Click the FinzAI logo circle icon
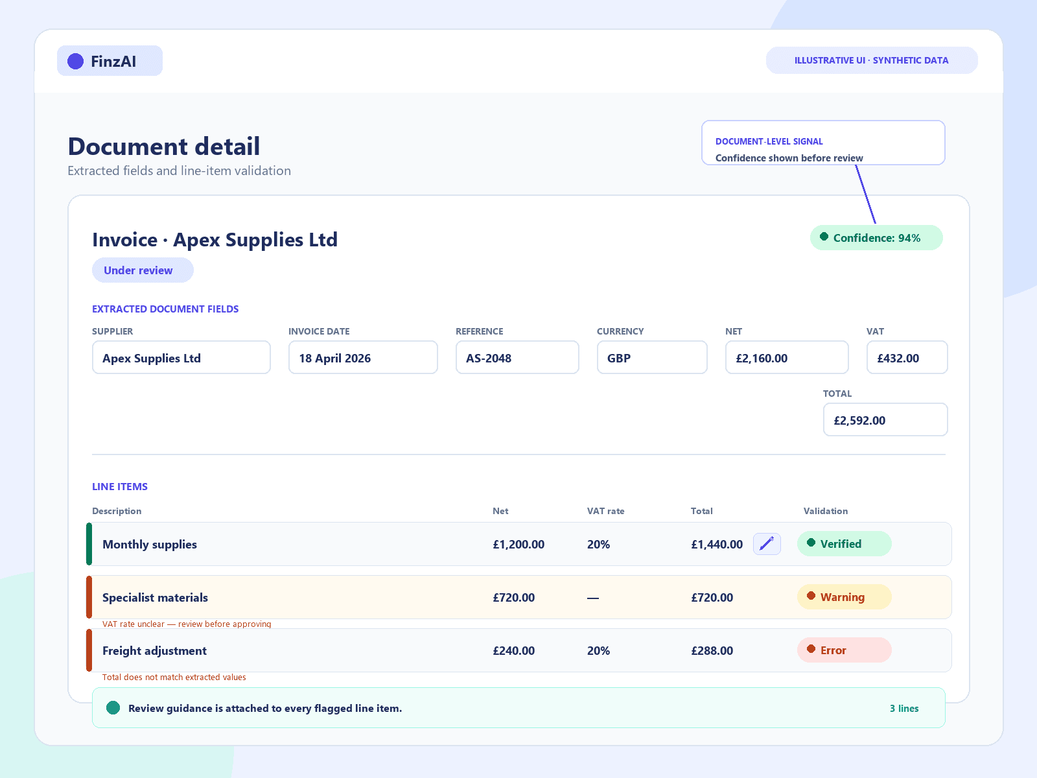Screen dimensions: 1037x778 pos(76,61)
